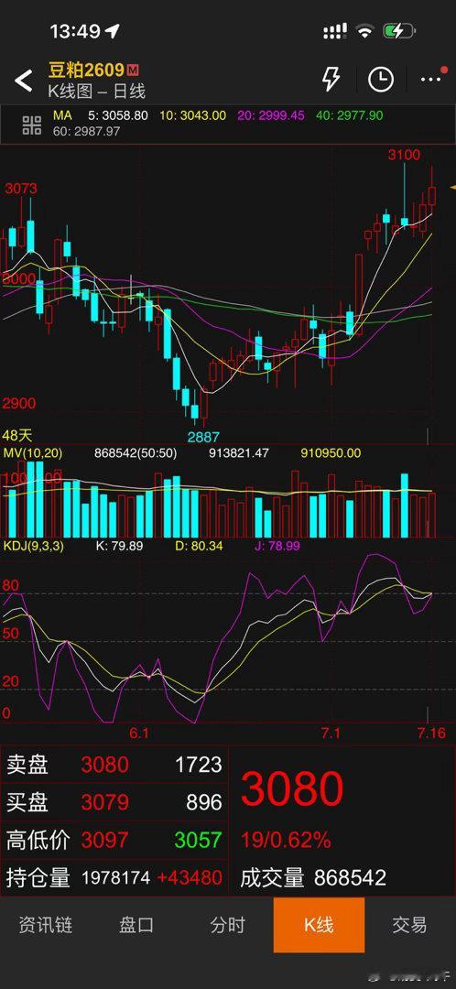
Task: Tap the lightning bolt quick-trade icon
Action: [x=331, y=80]
